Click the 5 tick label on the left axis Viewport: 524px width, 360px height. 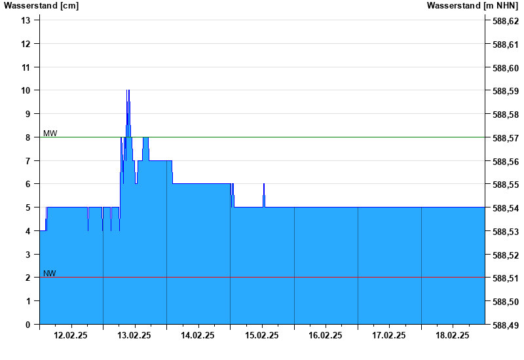coord(28,207)
